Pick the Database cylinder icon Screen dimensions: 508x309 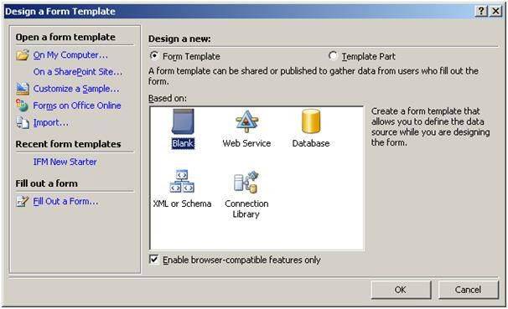tap(311, 121)
